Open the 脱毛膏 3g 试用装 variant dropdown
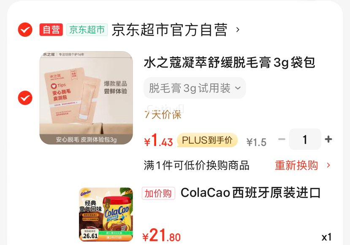The width and height of the screenshot is (350, 245). 195,88
